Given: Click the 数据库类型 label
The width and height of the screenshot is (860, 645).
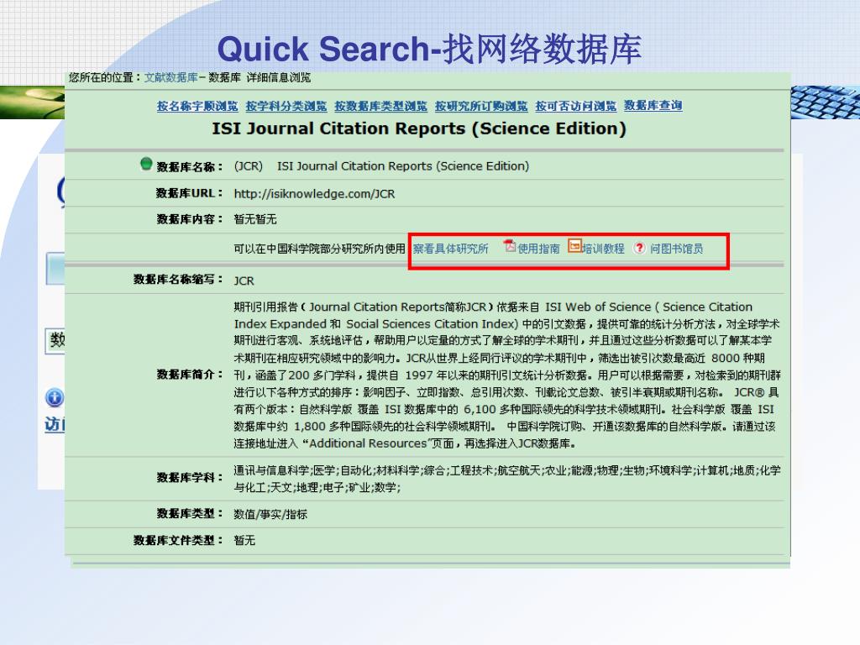Looking at the screenshot, I should pos(190,513).
